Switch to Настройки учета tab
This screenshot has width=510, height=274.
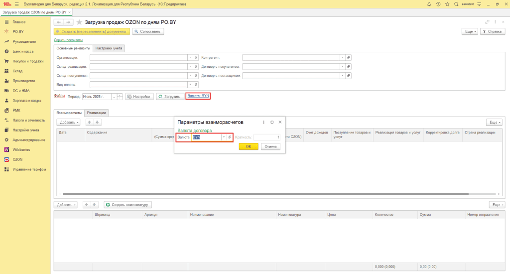coord(109,48)
